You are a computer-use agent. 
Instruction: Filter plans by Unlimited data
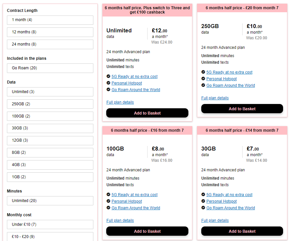point(50,92)
